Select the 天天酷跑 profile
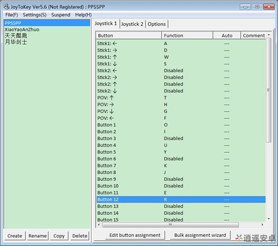 [x=16, y=36]
